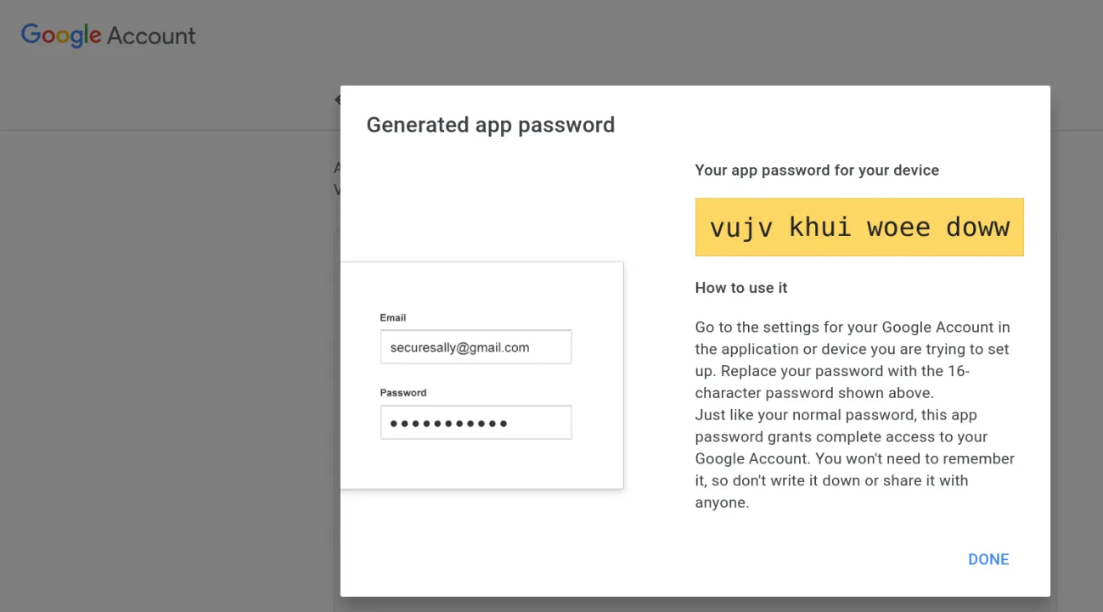Screen dimensions: 1103x612
Task: Click the "woee" segment of the password
Action: coord(898,227)
